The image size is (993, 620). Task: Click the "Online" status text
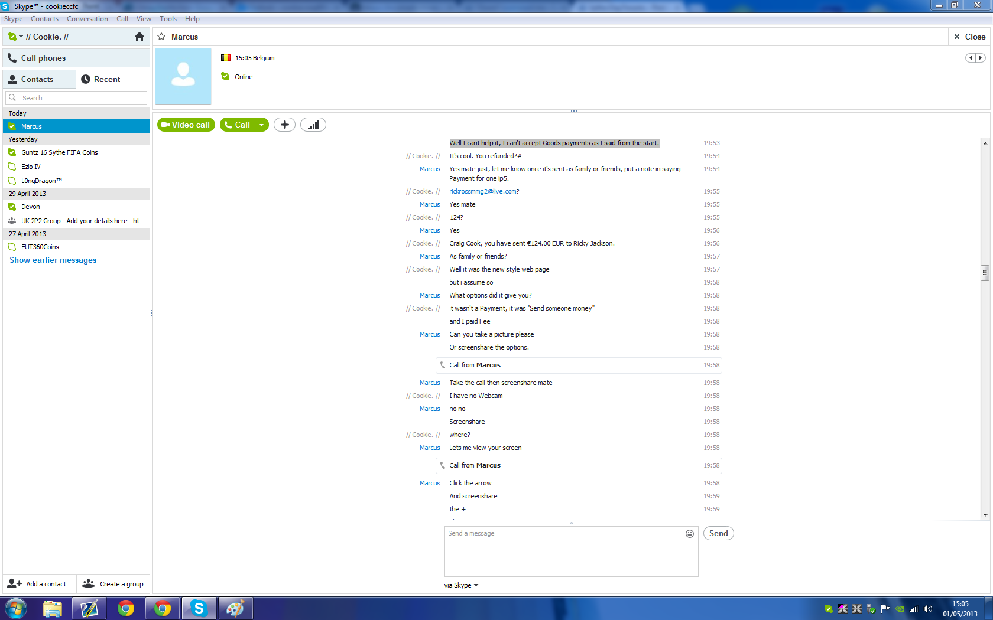(244, 77)
